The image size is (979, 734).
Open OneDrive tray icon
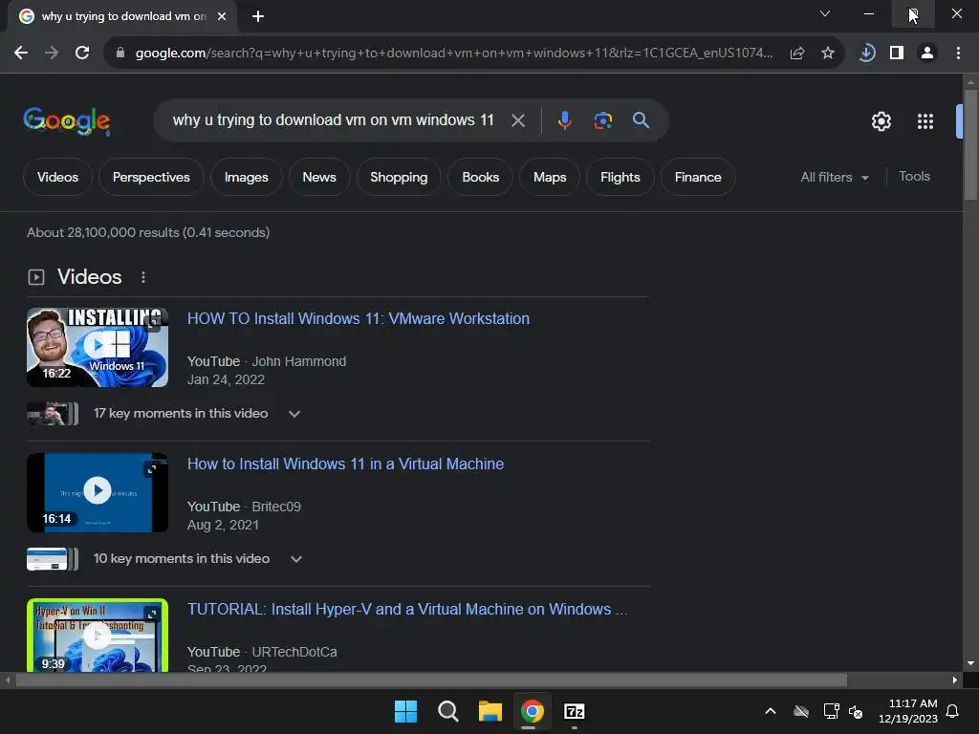coord(801,711)
